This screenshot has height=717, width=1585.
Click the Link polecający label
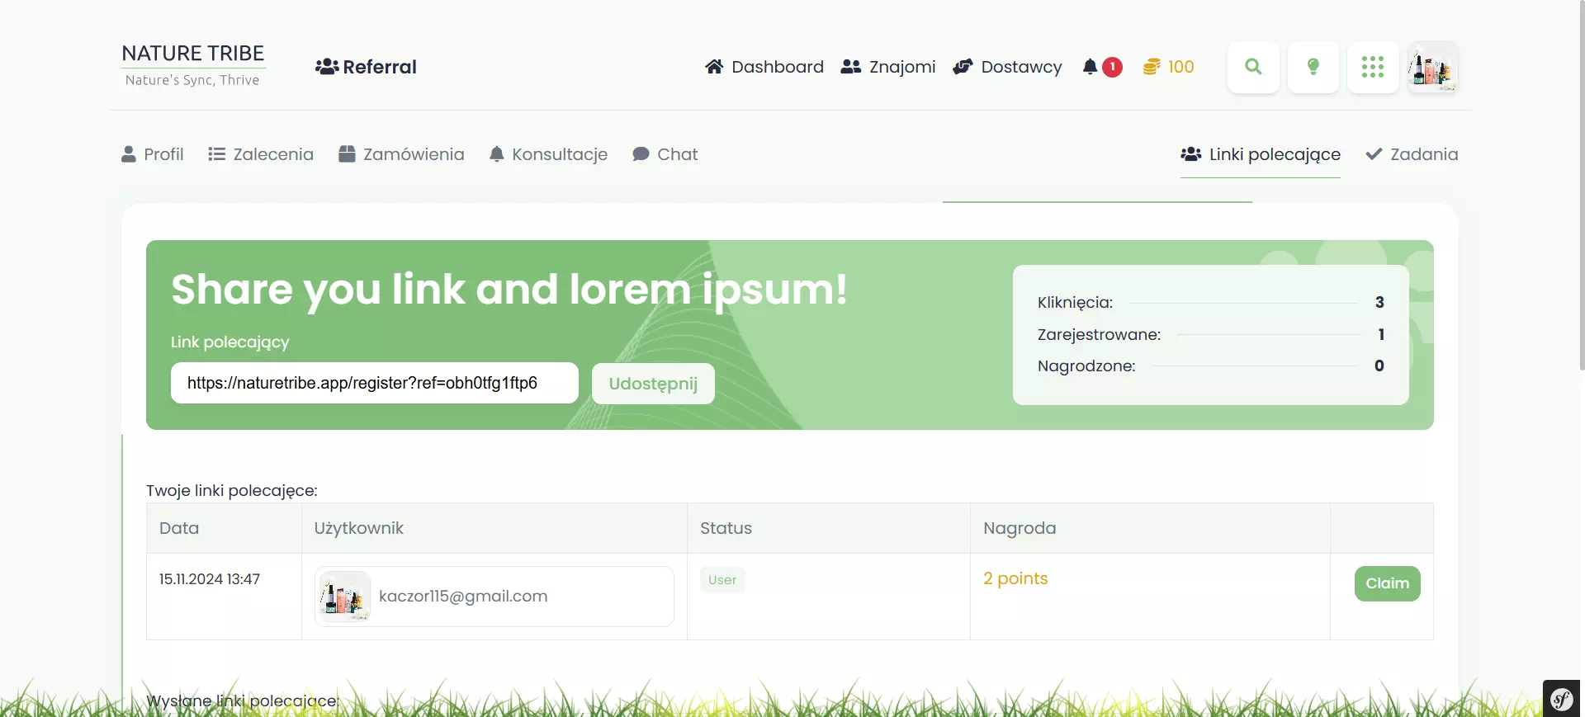(x=229, y=342)
